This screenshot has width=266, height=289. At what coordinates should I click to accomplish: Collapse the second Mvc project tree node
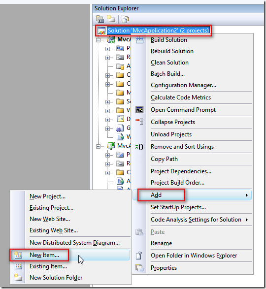click(x=98, y=146)
